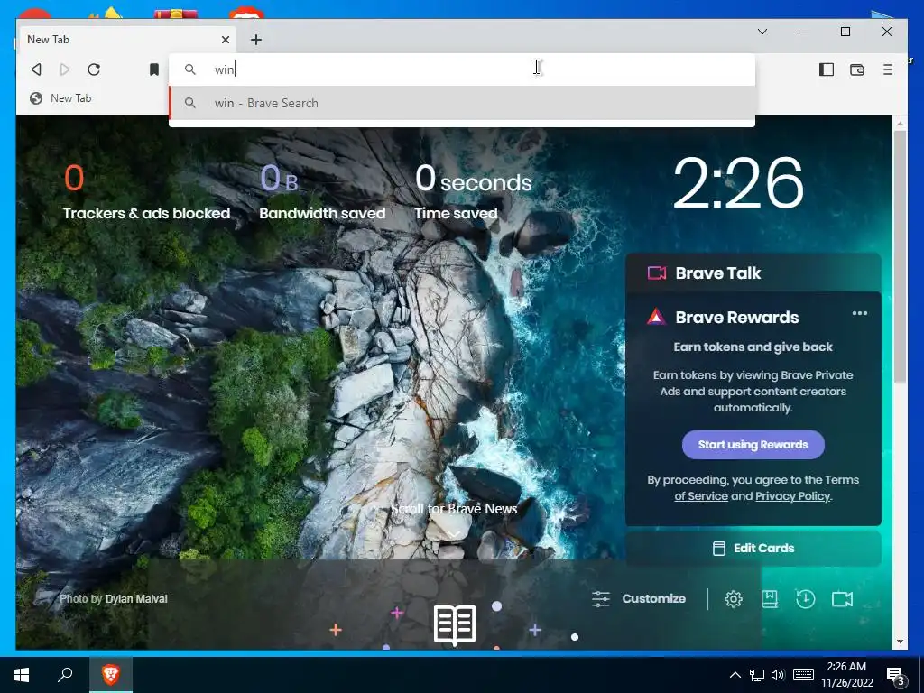Expand the tab search chevron
The height and width of the screenshot is (693, 924).
pyautogui.click(x=762, y=32)
